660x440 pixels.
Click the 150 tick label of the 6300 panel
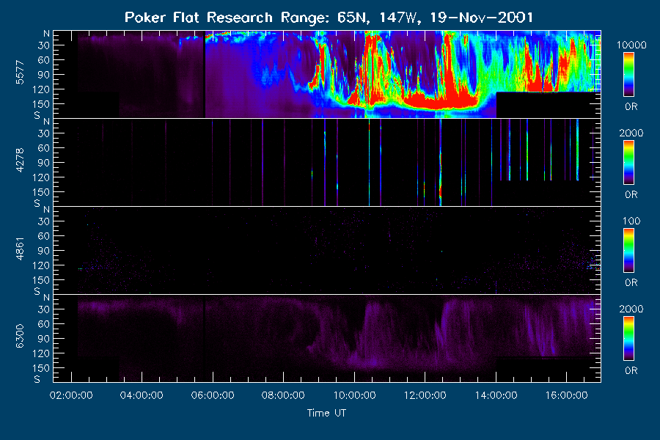click(41, 368)
